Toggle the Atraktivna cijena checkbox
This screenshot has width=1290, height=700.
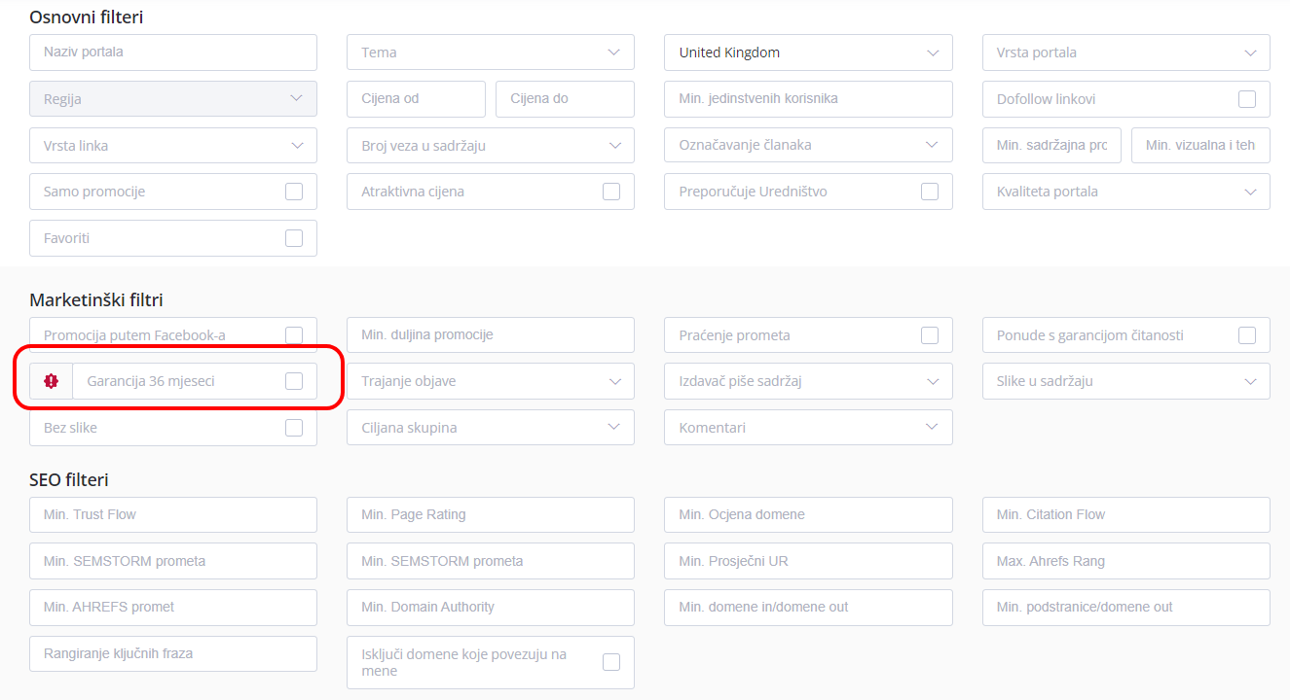(611, 192)
